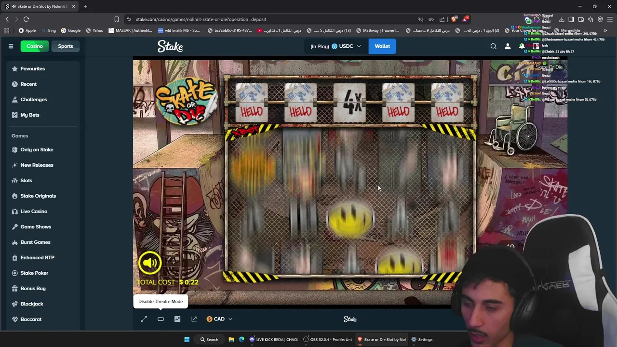The width and height of the screenshot is (617, 347).
Task: Pop out the game in new window
Action: tap(194, 319)
